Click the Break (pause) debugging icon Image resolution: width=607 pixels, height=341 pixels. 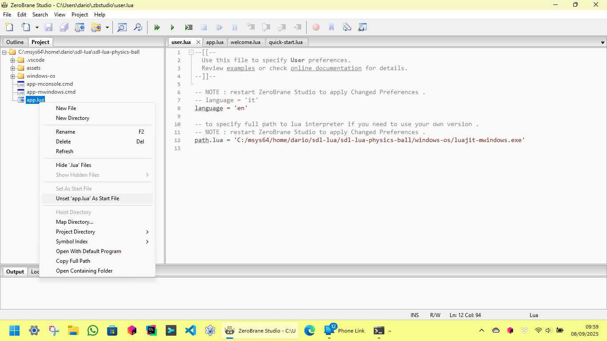pos(235,27)
